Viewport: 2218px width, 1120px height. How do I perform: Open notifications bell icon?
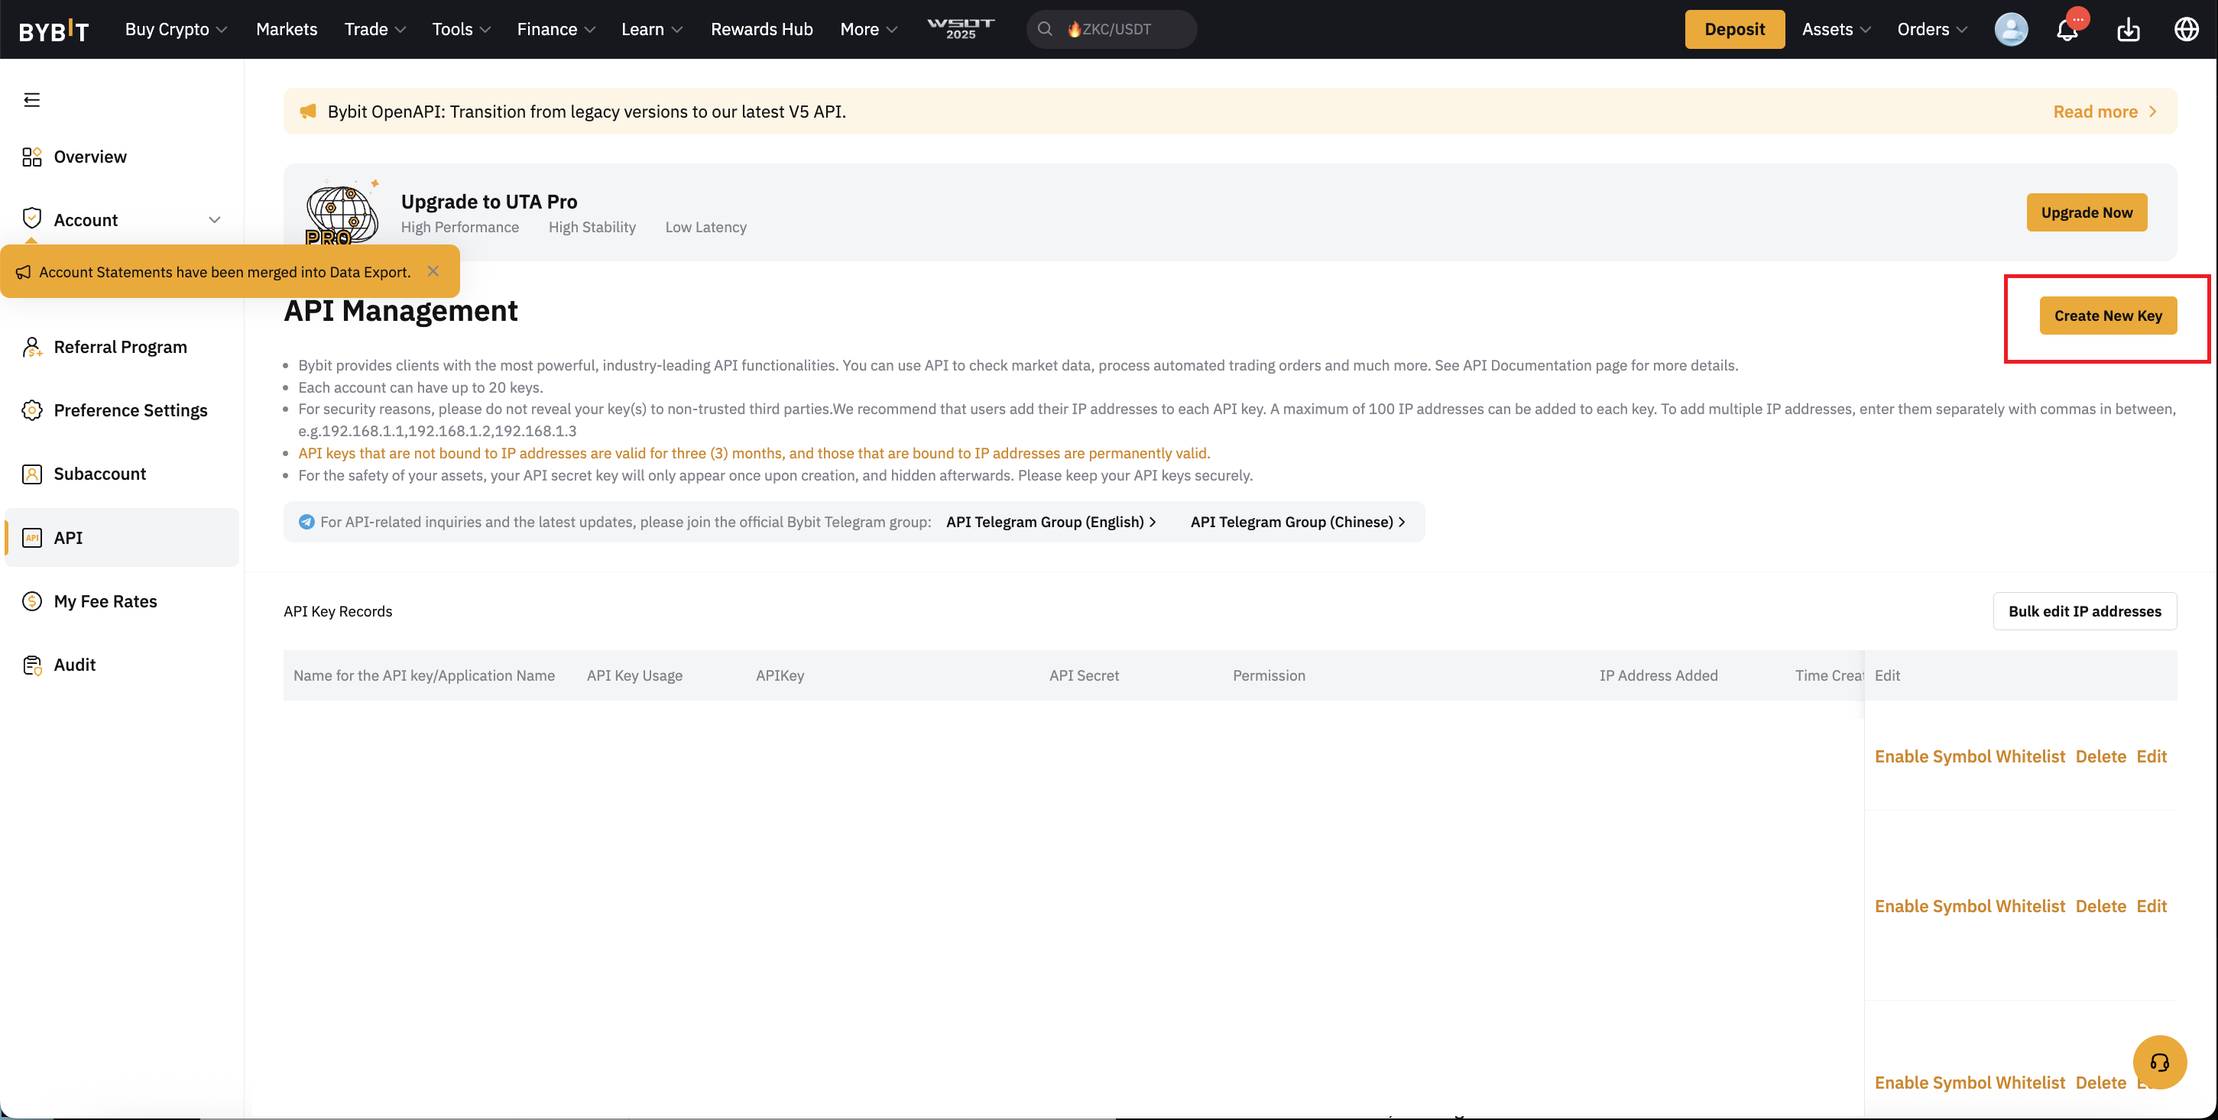2067,29
